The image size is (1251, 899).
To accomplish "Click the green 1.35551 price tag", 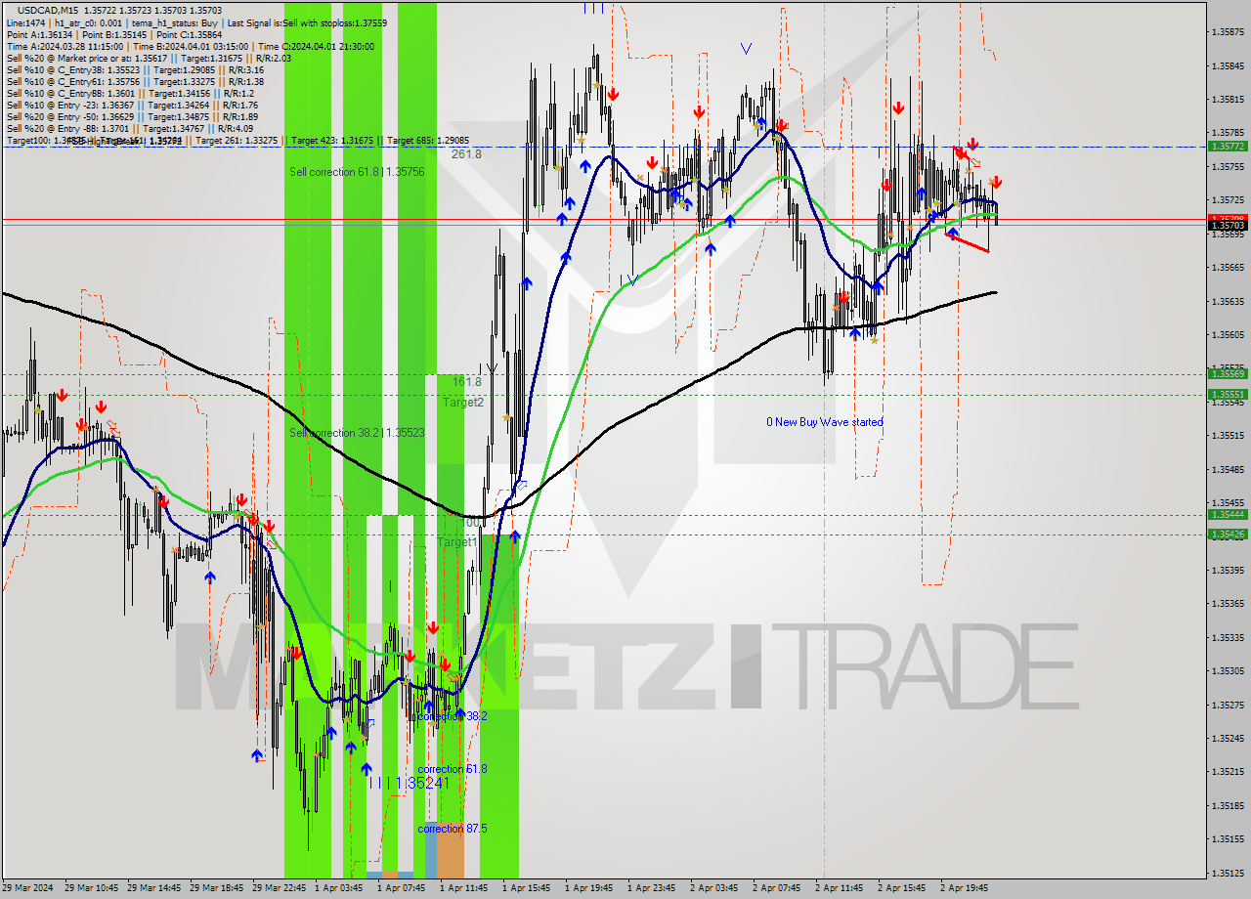I will pos(1228,395).
